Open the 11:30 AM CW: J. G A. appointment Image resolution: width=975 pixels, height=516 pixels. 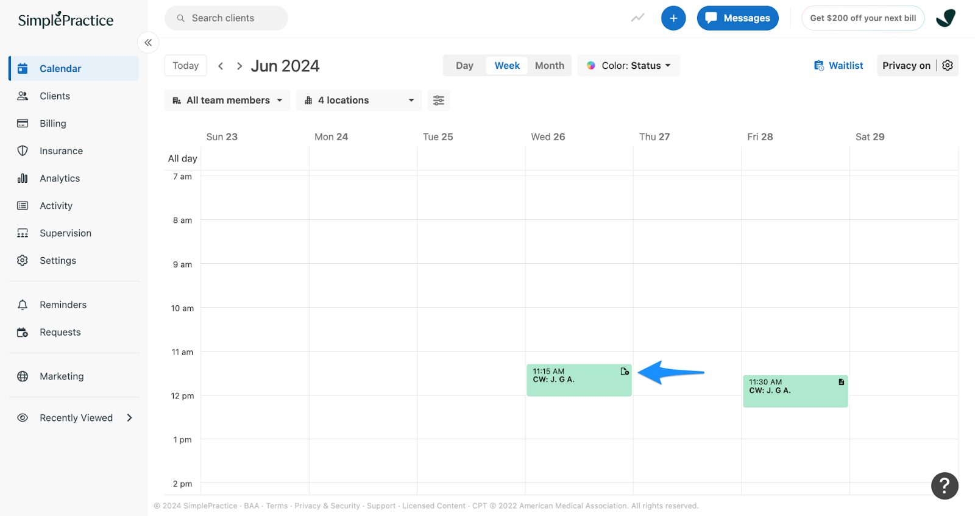[x=795, y=391]
